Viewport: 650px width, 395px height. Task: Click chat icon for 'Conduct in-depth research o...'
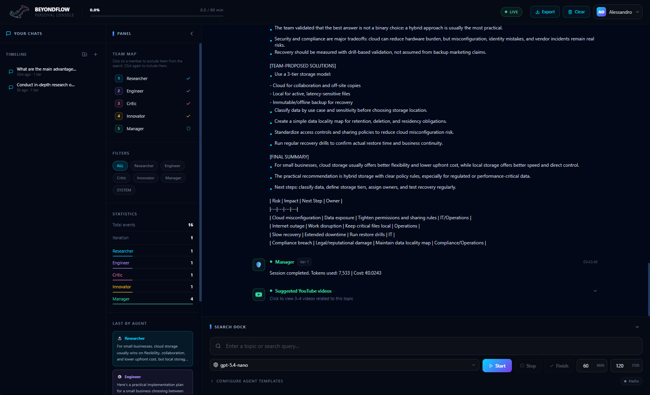pyautogui.click(x=11, y=87)
